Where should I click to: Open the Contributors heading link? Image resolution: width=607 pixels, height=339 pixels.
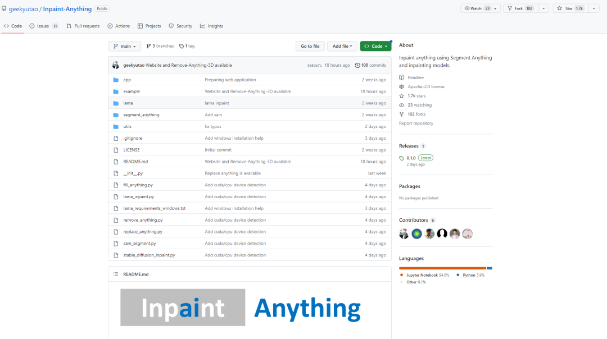pyautogui.click(x=414, y=220)
